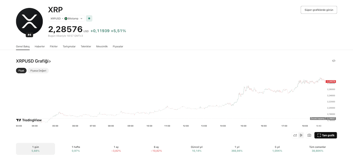The width and height of the screenshot is (353, 162).
Task: Open the Teknikler tab
Action: pyautogui.click(x=86, y=46)
